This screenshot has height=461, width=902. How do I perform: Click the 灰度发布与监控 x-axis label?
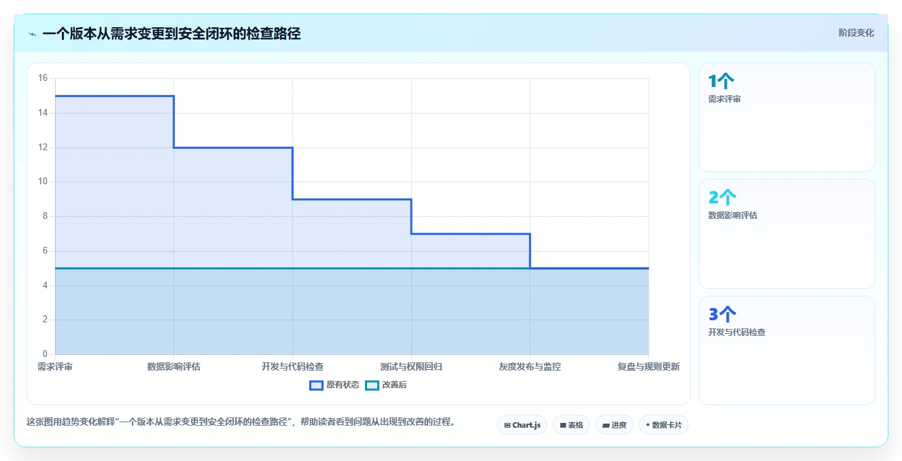(530, 366)
